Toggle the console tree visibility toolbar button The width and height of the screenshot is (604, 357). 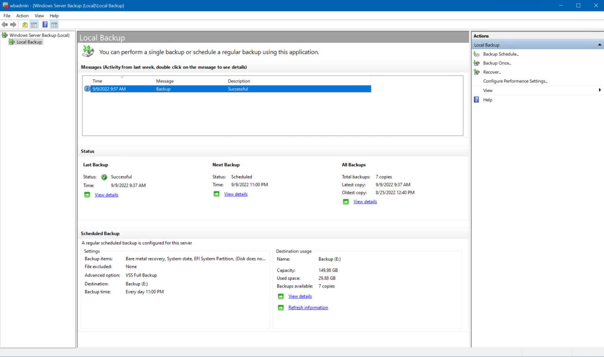34,24
